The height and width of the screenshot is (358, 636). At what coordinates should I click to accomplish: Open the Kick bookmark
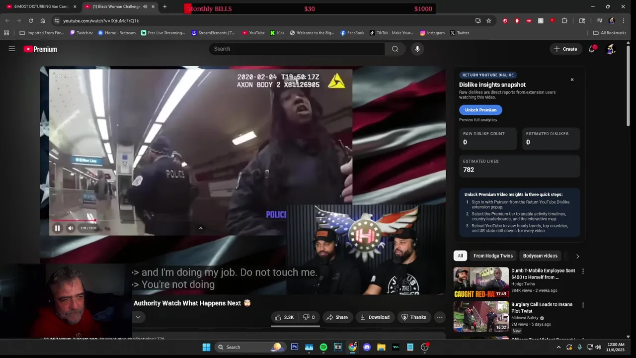[x=277, y=33]
